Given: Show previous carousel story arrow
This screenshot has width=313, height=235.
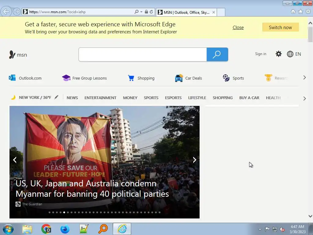Looking at the screenshot, I should point(15,160).
